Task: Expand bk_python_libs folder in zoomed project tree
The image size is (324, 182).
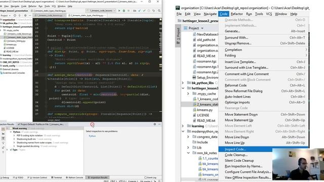Action: [x=183, y=83]
